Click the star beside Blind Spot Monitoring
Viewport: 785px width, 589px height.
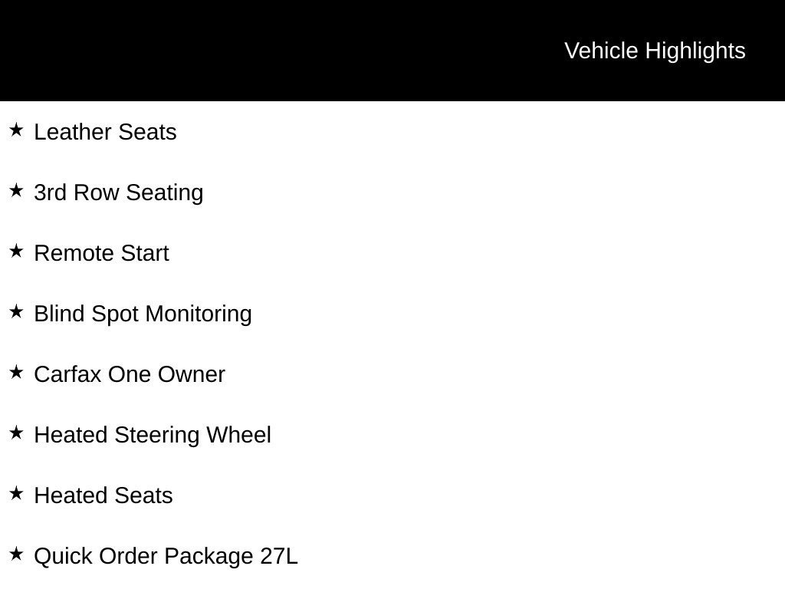[x=16, y=311]
